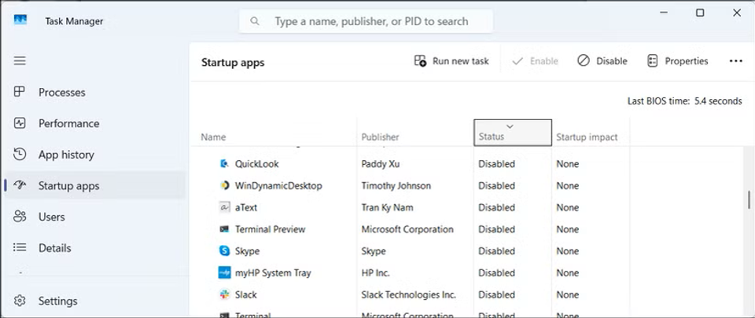This screenshot has width=755, height=318.
Task: Click the Disable circle-slash icon
Action: click(x=584, y=61)
